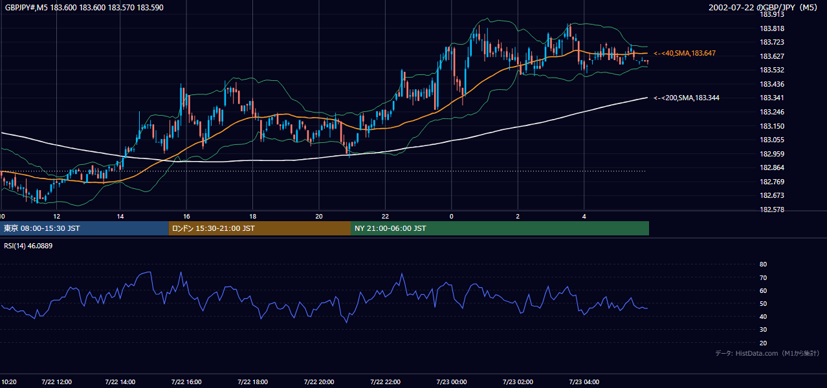Click hour label 22 below price chart
The height and width of the screenshot is (388, 827).
point(385,216)
